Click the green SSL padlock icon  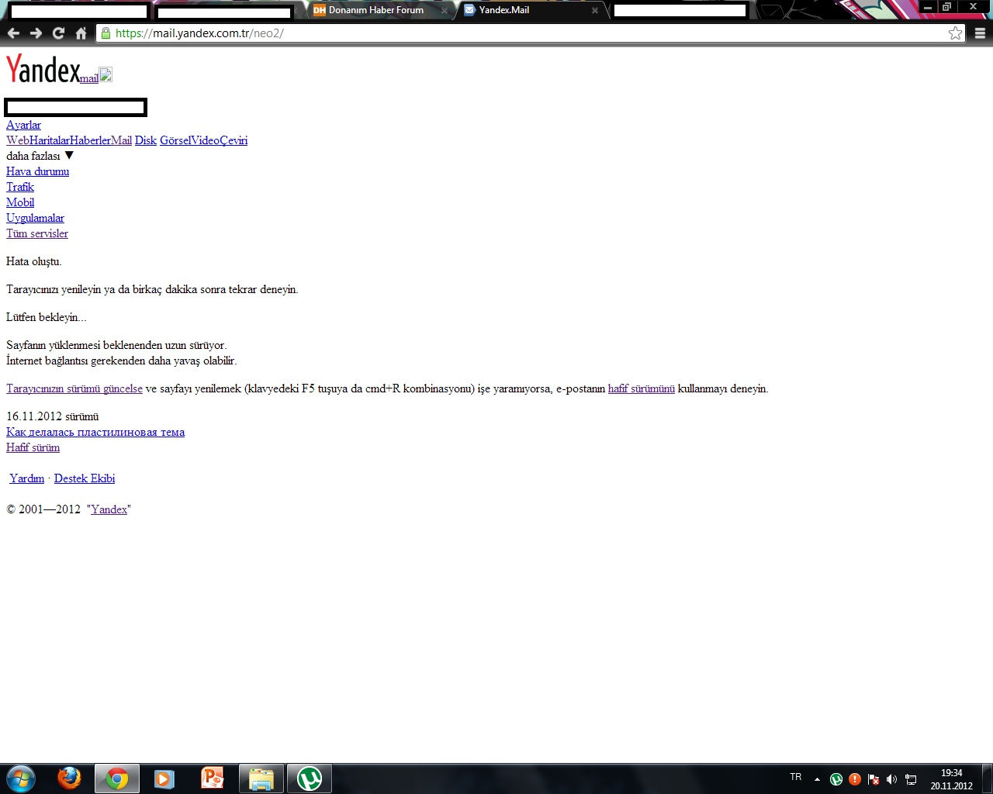106,33
